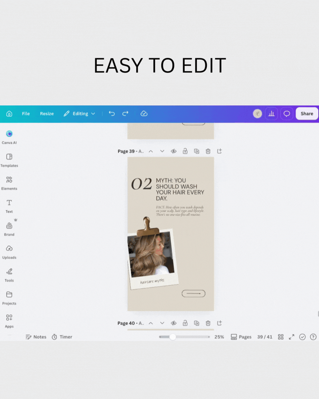Viewport: 319px width, 399px height.
Task: Open the Tools panel
Action: click(9, 275)
